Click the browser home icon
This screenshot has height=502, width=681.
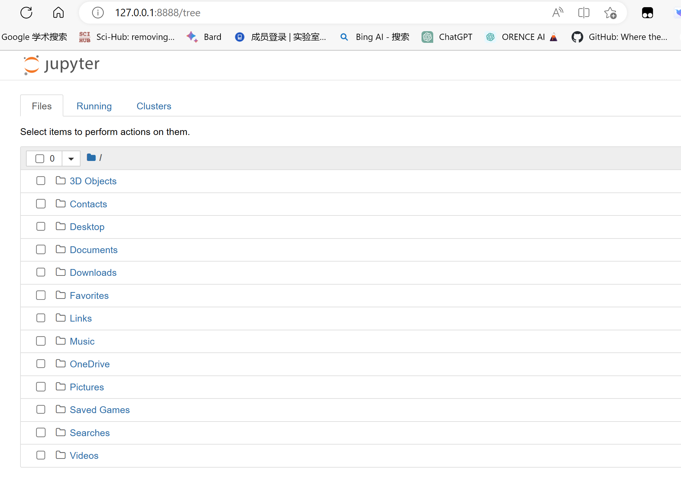point(58,13)
